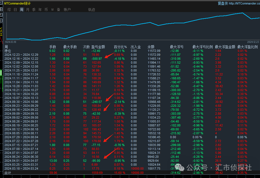Screen dimensions: 260x178
Task: Click the 次数 column header
Action: [x=86, y=47]
